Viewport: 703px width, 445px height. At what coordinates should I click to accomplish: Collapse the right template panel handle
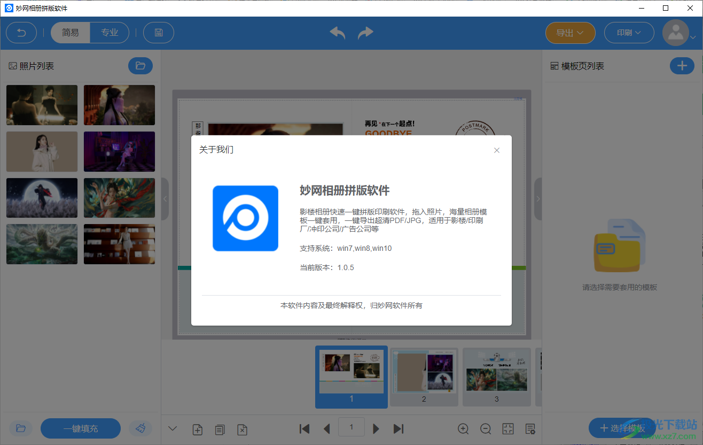[538, 199]
